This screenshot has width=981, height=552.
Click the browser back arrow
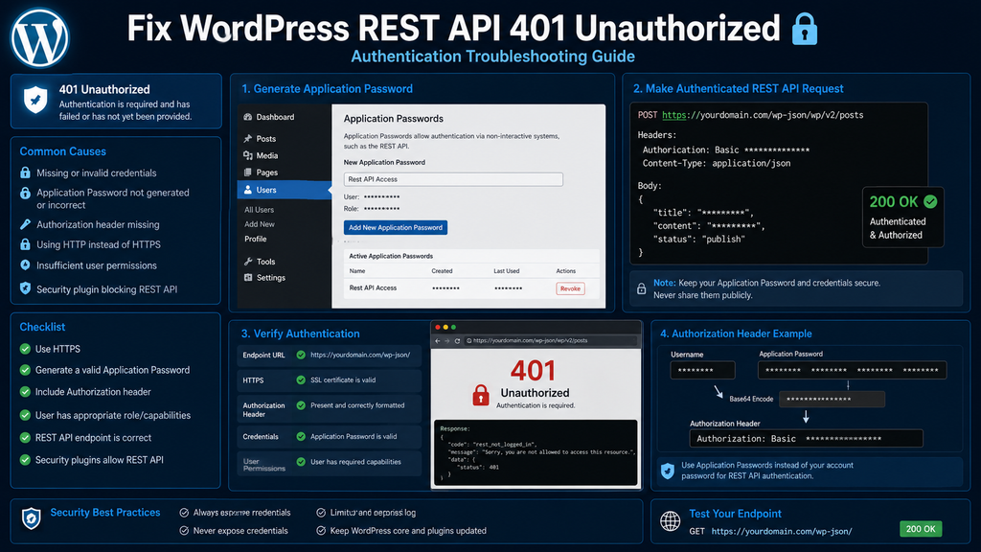pos(438,341)
